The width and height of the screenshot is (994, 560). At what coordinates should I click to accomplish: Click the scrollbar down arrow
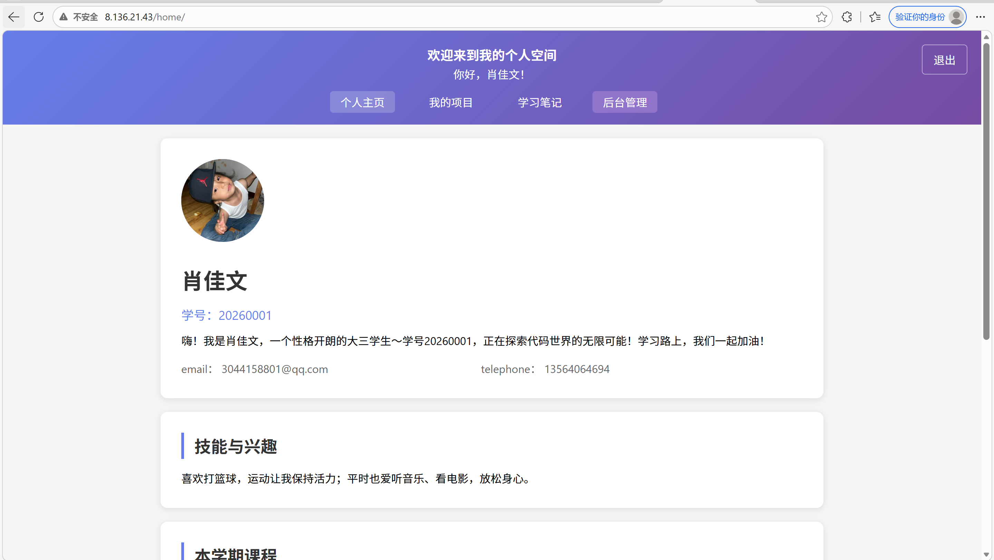[986, 554]
